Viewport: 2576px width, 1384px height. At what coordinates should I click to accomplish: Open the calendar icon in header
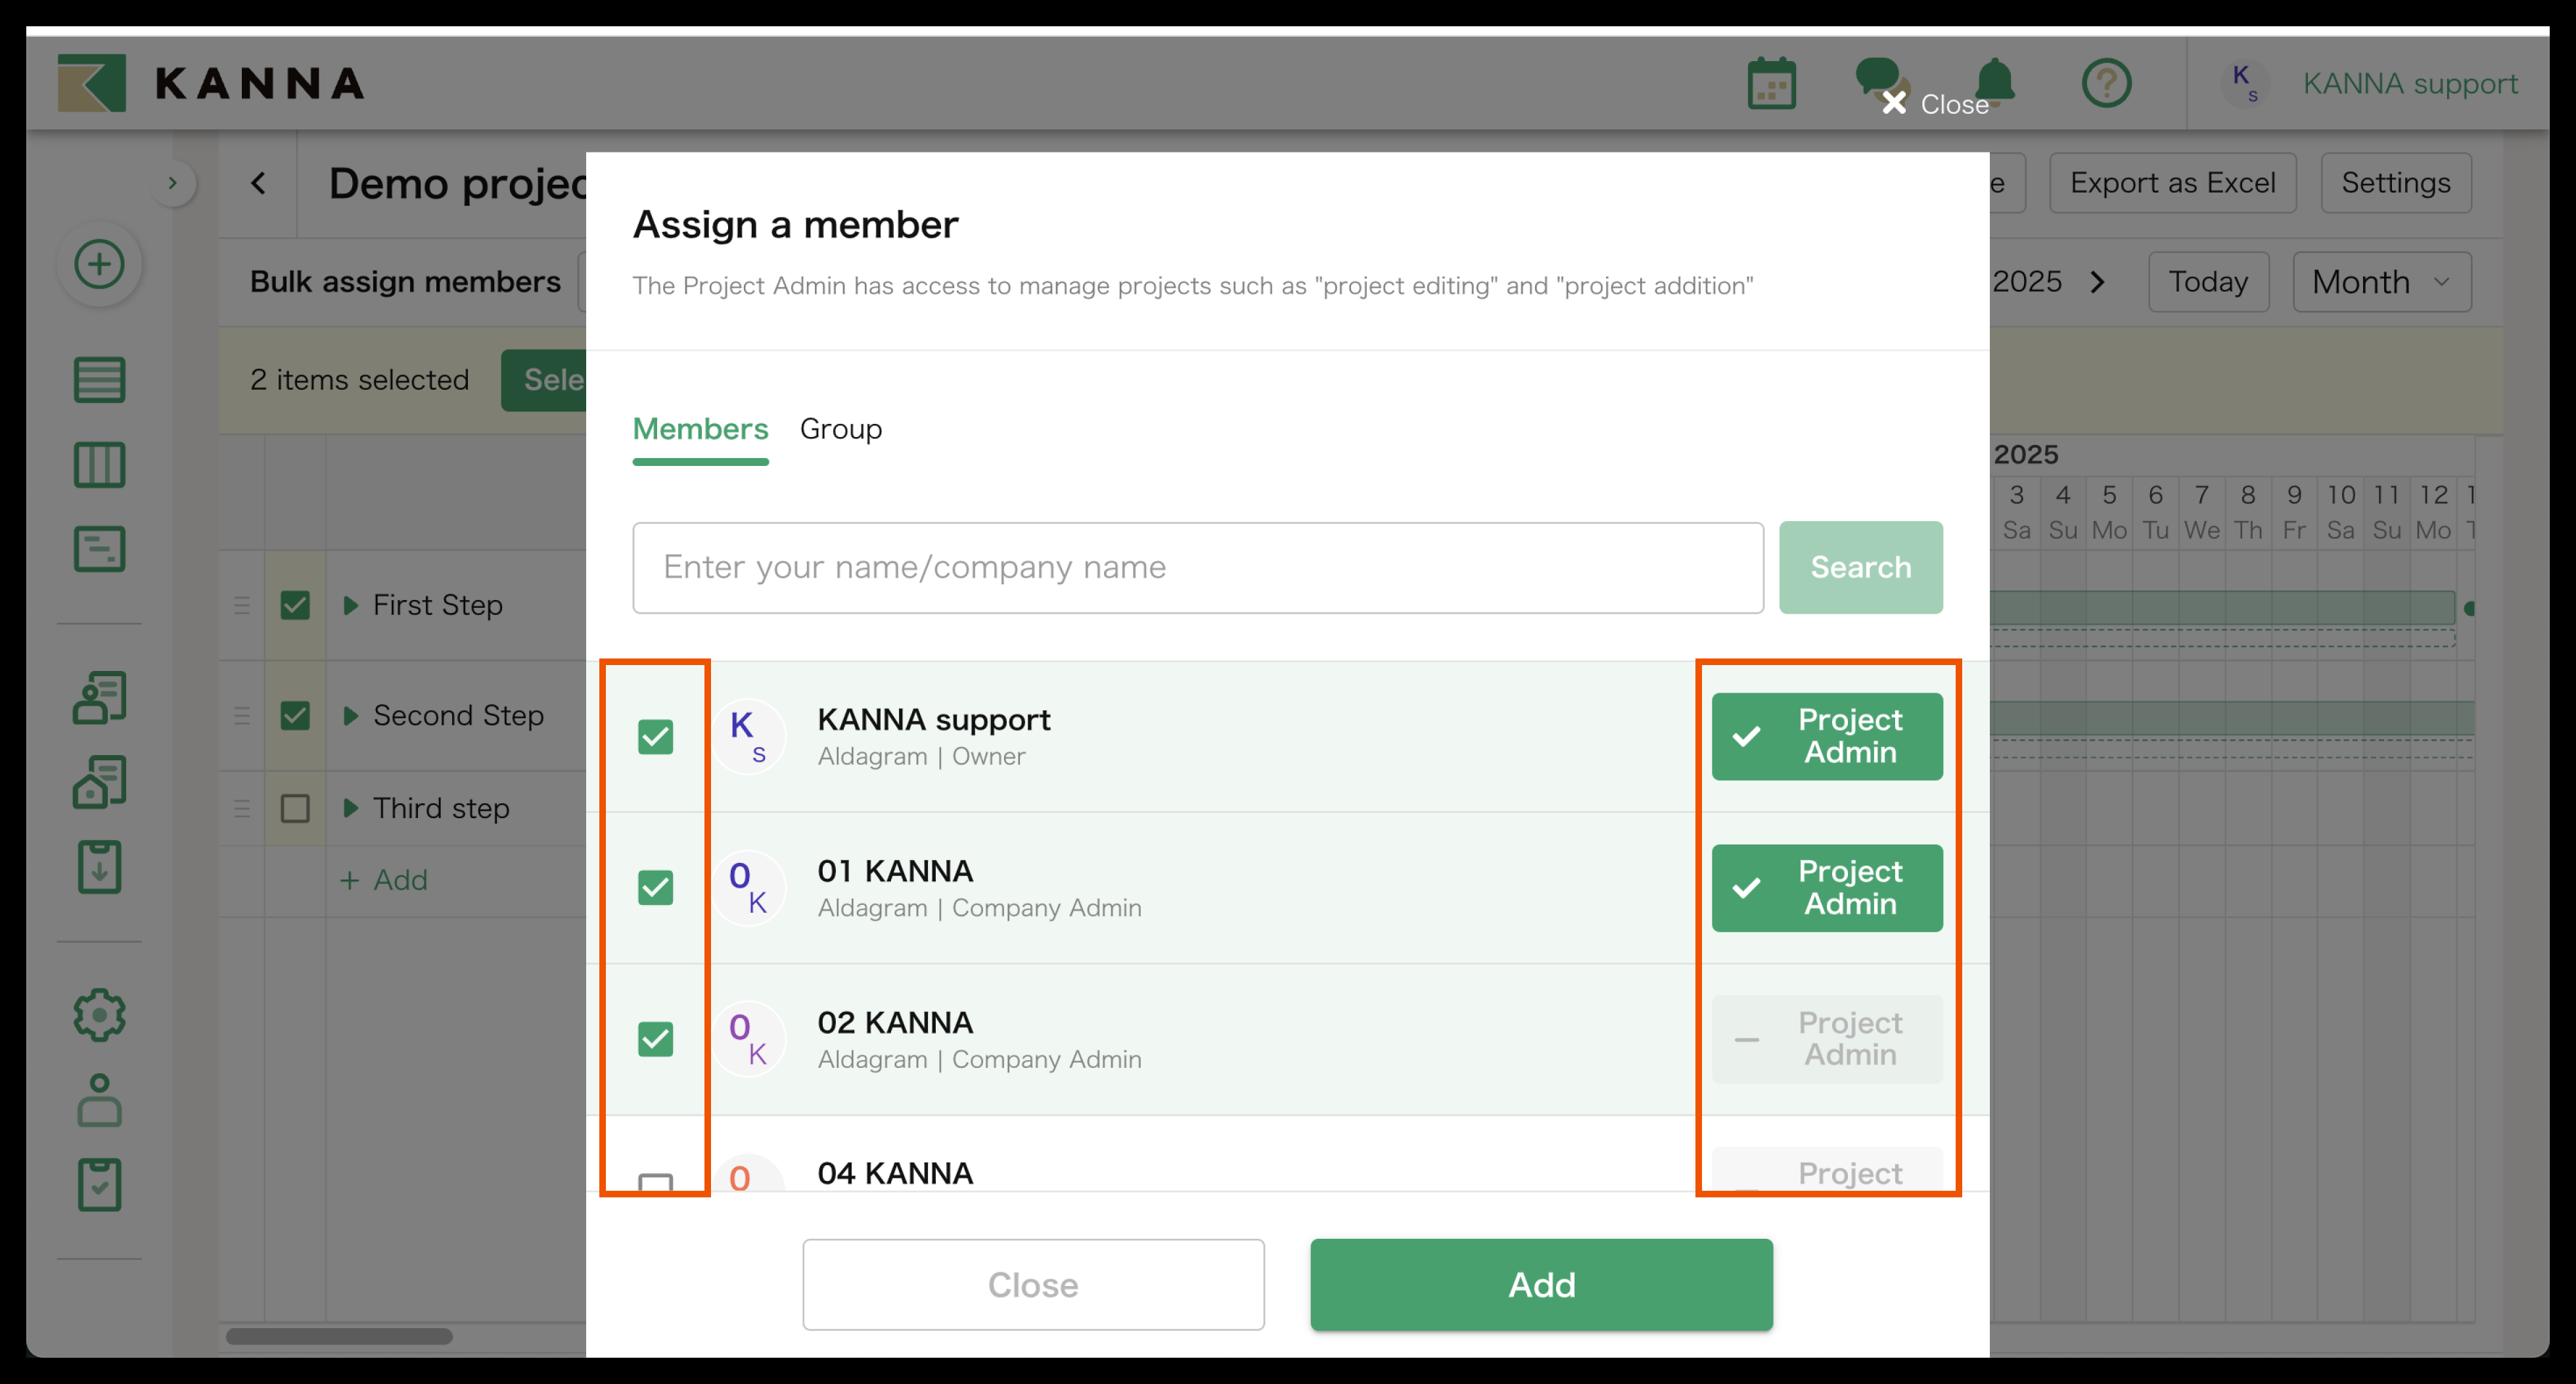click(1771, 84)
